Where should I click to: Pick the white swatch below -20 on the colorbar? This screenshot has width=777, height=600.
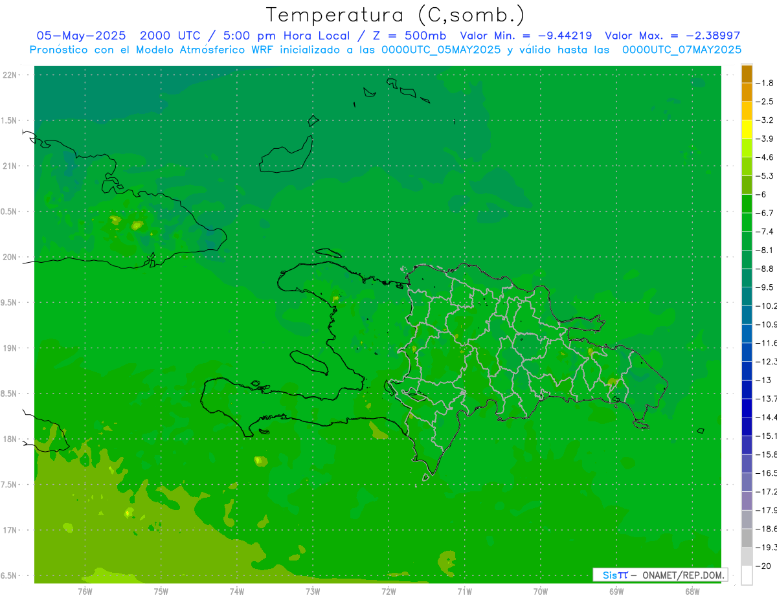click(x=747, y=575)
